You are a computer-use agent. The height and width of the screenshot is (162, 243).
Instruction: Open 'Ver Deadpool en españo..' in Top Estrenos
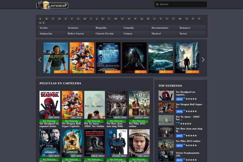(x=185, y=93)
